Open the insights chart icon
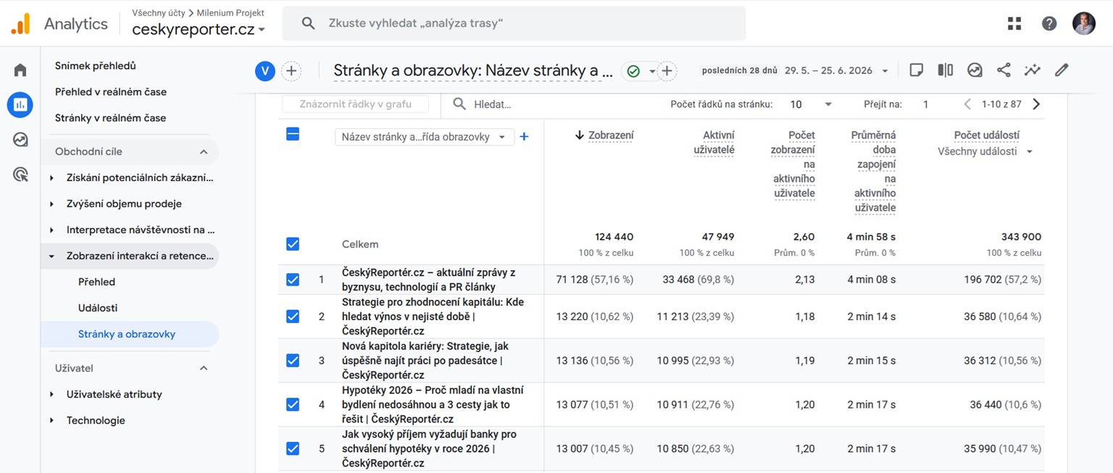The image size is (1113, 473). (975, 70)
